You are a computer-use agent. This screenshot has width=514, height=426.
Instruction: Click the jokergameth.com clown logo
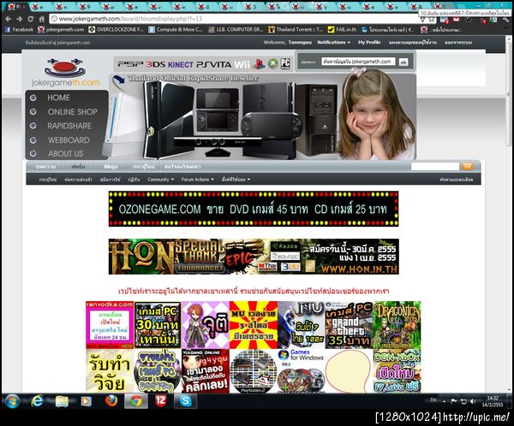[65, 73]
